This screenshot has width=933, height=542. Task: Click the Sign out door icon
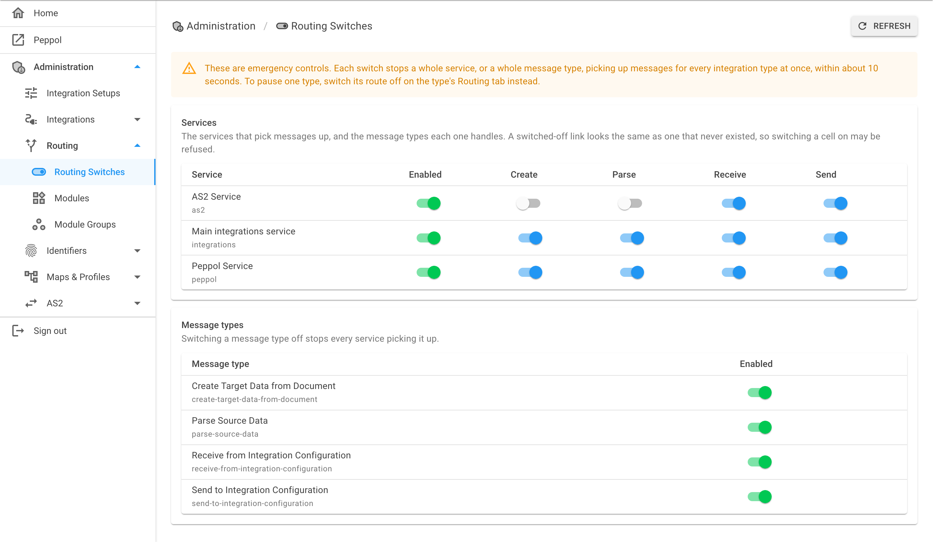click(x=18, y=330)
